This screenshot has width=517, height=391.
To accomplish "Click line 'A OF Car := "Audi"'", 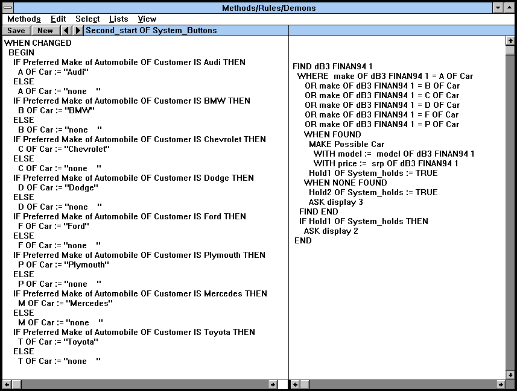I will click(x=53, y=72).
